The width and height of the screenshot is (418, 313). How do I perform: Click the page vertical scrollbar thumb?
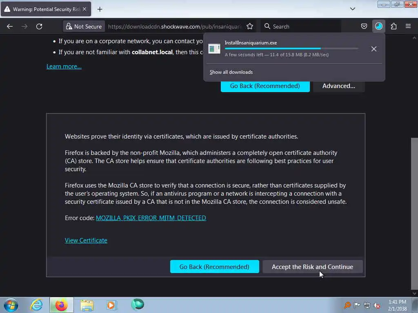[414, 214]
